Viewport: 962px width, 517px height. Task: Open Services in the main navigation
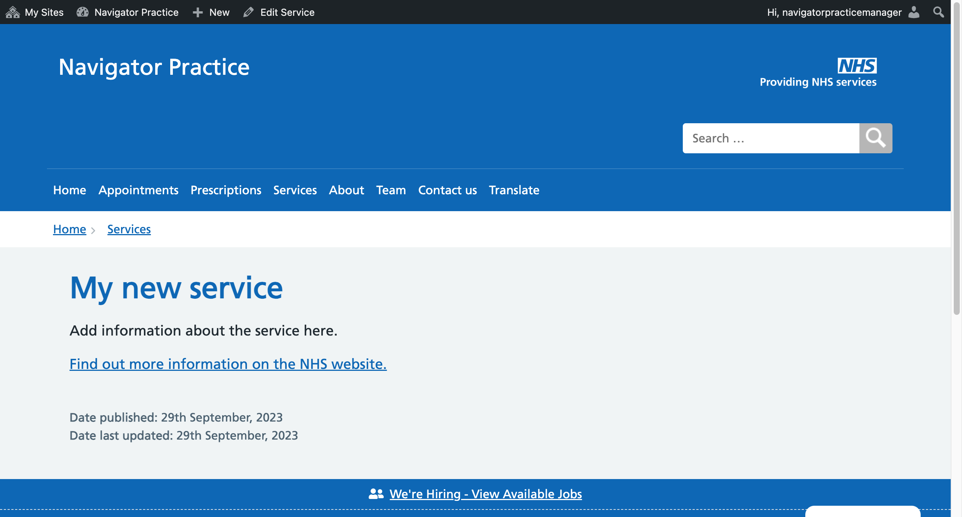(x=295, y=190)
